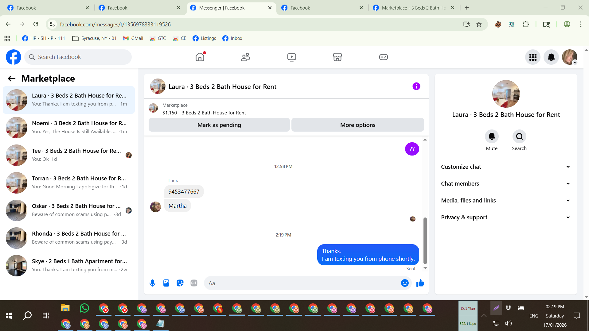
Task: Open Oskar conversation in chat list
Action: (x=69, y=210)
